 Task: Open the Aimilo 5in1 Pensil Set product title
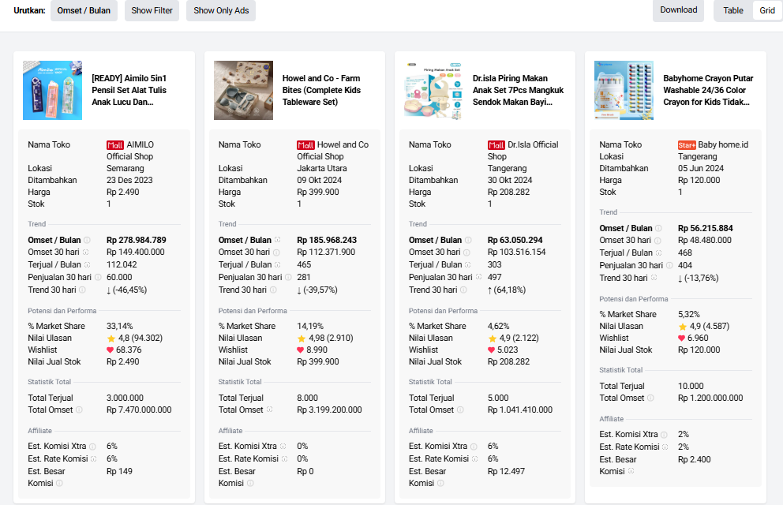coord(130,90)
